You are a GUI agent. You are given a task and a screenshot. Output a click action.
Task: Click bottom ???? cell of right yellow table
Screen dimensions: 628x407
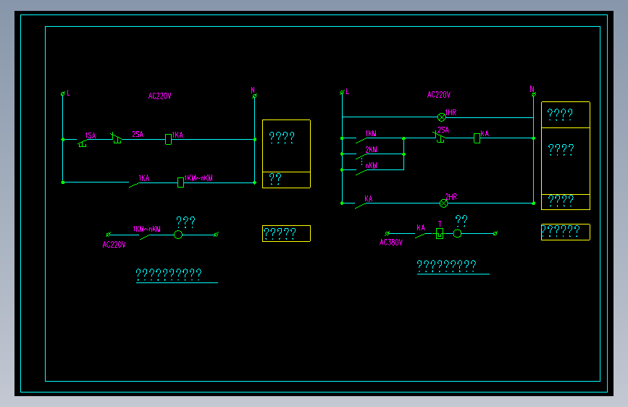click(566, 202)
